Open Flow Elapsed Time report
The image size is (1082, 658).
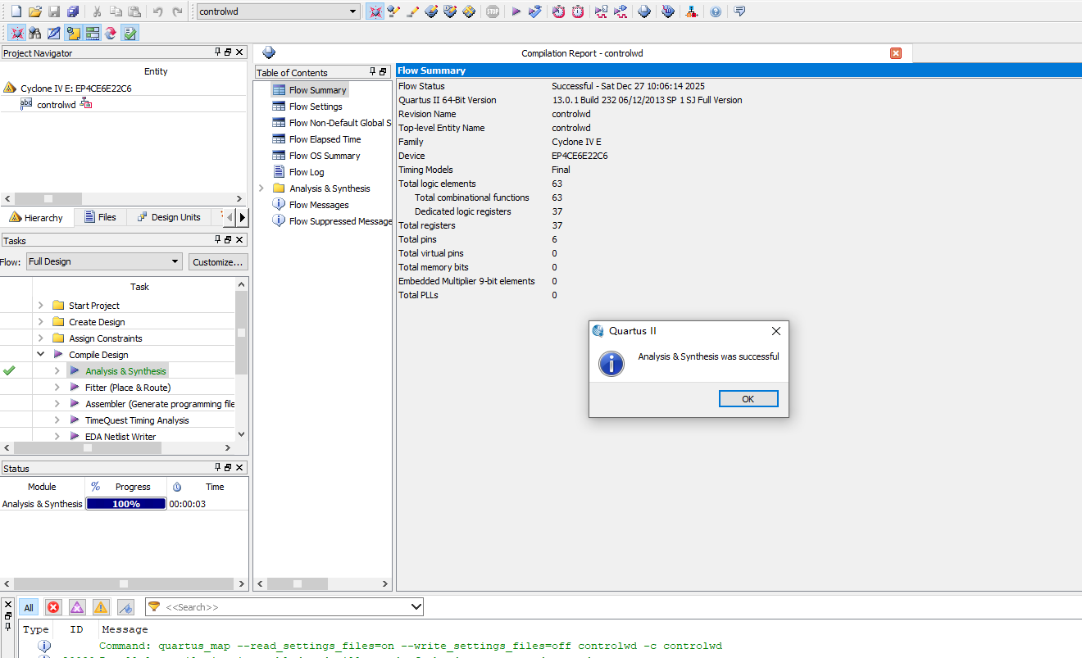pyautogui.click(x=325, y=139)
